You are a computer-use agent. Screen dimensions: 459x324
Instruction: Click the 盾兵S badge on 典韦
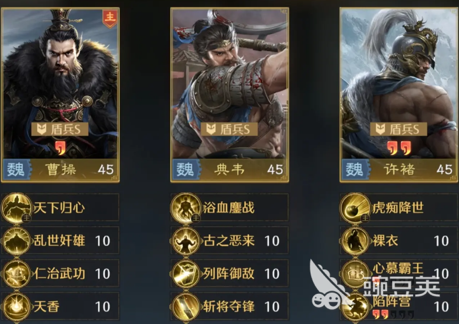tap(229, 129)
